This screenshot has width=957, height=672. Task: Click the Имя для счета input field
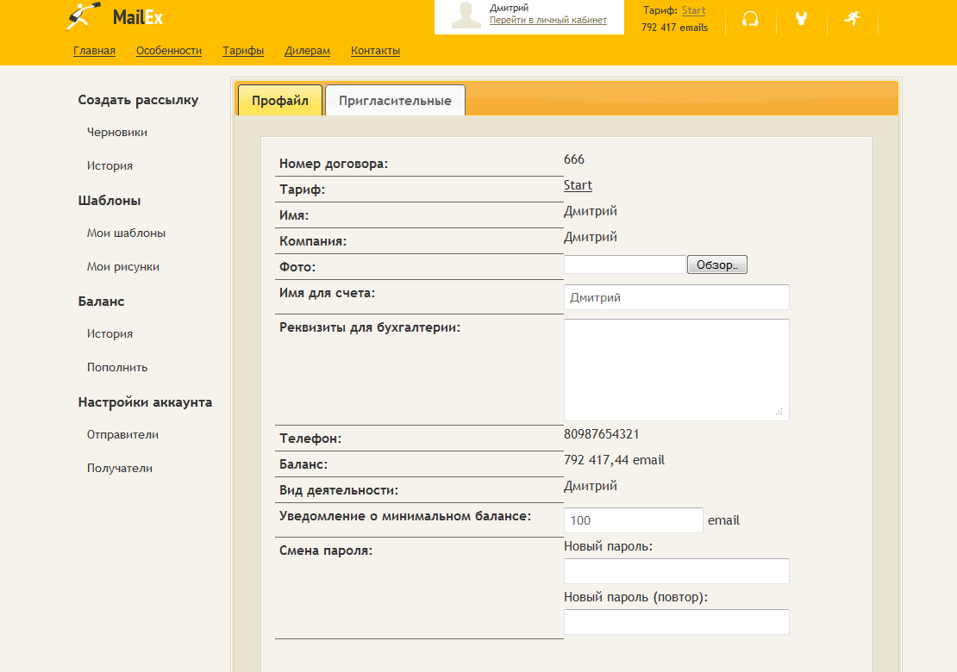(676, 297)
